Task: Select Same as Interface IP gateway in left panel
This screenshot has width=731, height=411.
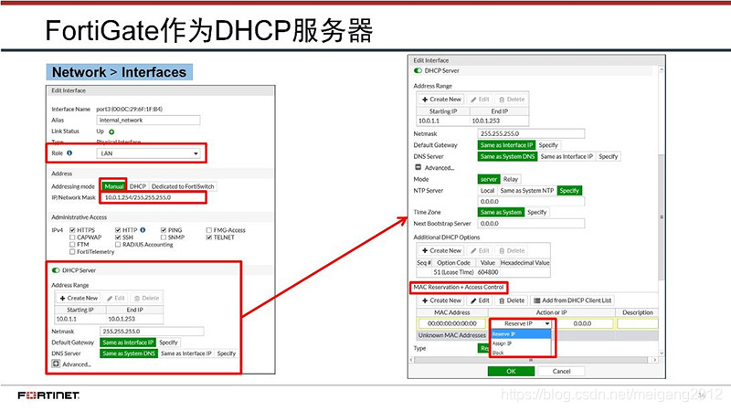Action: point(128,342)
